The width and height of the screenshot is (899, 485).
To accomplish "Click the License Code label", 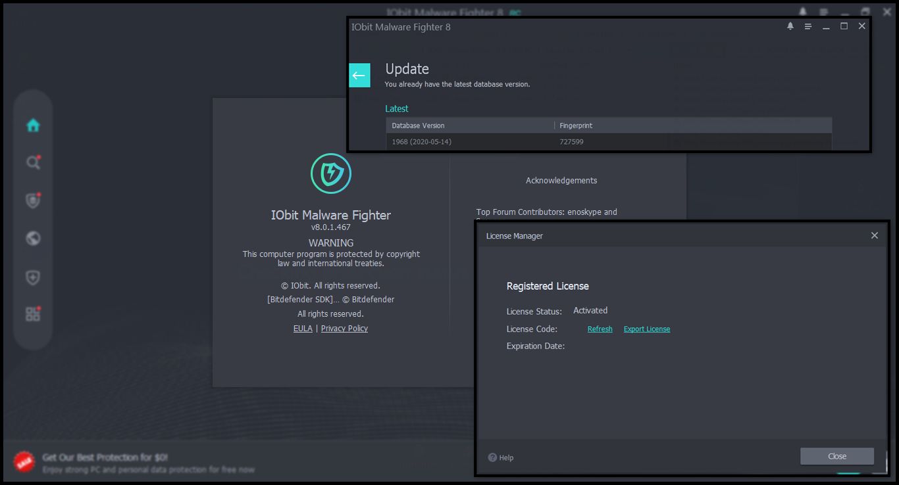I will 532,329.
